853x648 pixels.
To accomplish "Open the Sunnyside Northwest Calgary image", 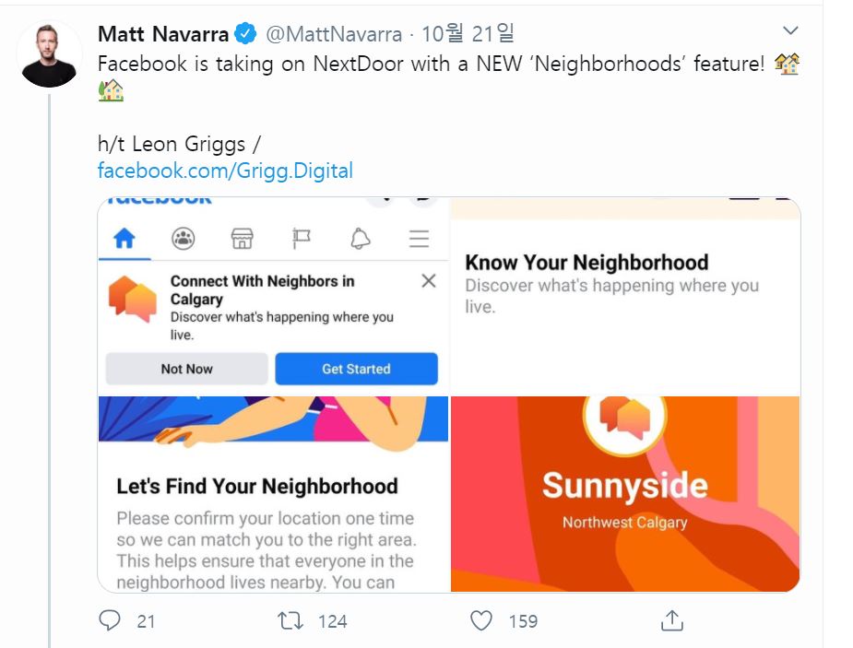I will pos(625,494).
